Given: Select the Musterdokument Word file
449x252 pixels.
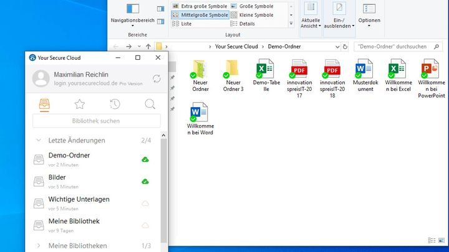Looking at the screenshot, I should [365, 75].
